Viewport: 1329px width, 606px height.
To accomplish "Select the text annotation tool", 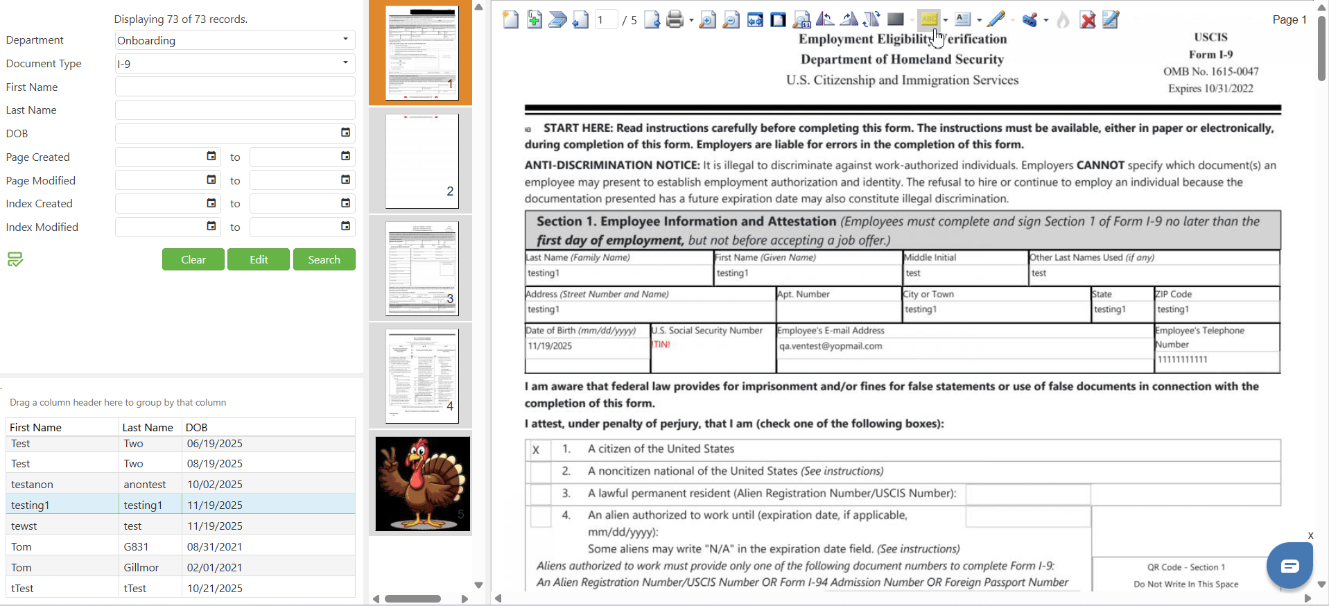I will coord(963,19).
